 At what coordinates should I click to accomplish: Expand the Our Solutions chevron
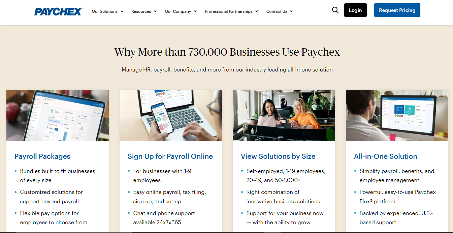(122, 11)
